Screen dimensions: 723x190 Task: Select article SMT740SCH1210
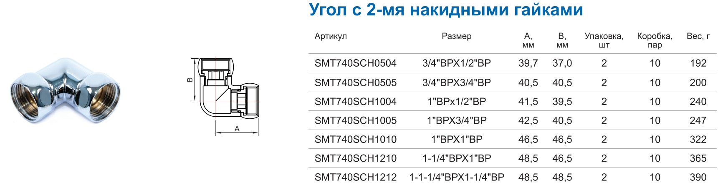coord(356,158)
